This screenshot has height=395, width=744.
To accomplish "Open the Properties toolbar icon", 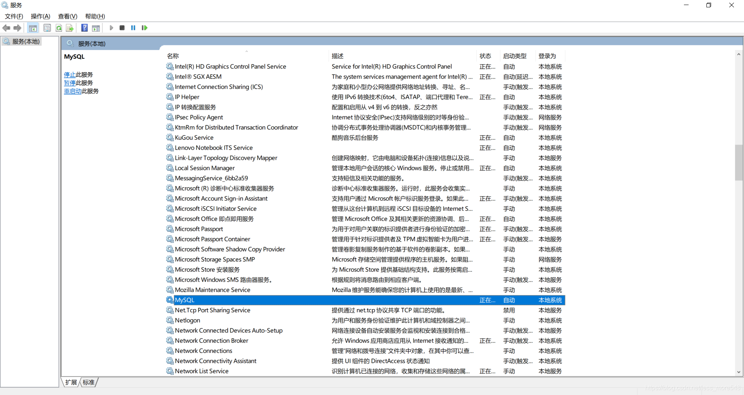I will click(47, 28).
